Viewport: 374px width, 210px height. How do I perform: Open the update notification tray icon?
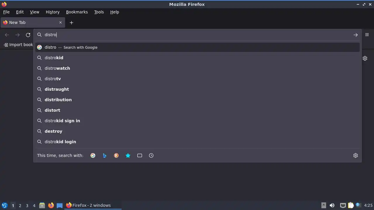358,205
